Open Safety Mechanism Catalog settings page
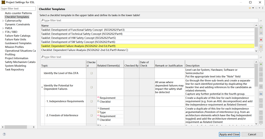 coord(20,62)
